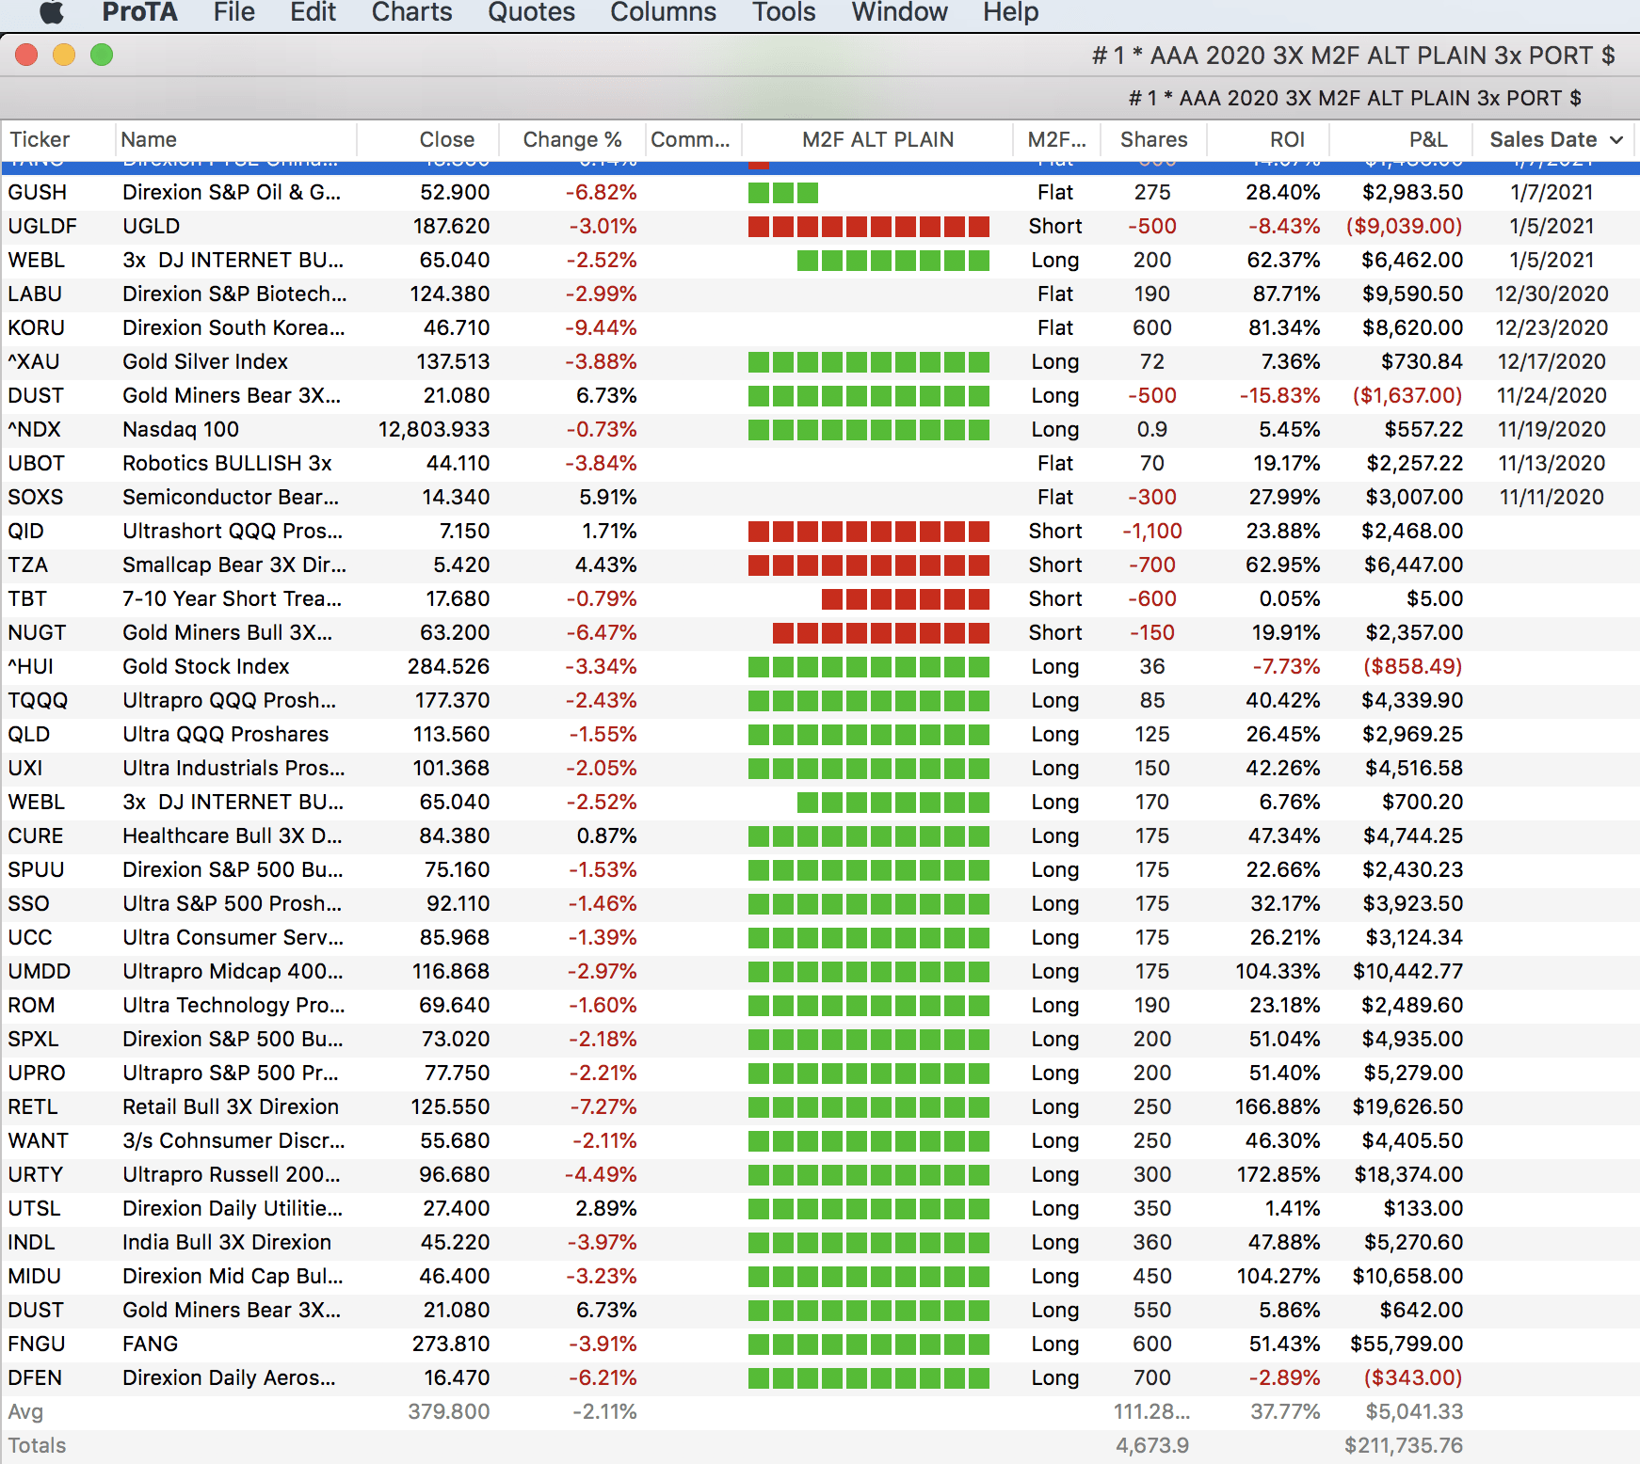
Task: Toggle sort arrow on Sales Date column
Action: pyautogui.click(x=1616, y=140)
